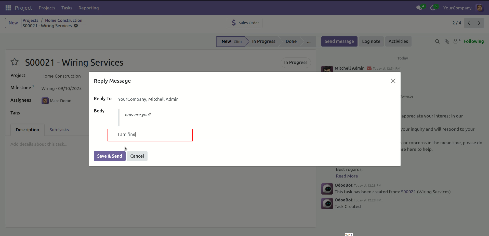The image size is (489, 236).
Task: Open the Reporting menu
Action: (88, 8)
